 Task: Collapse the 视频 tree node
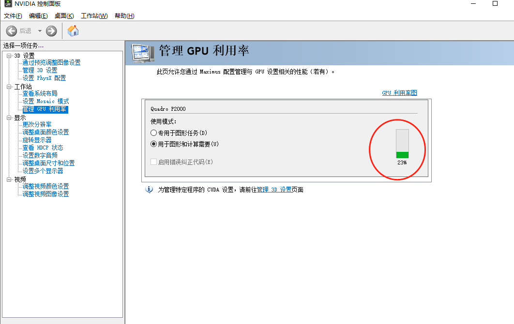point(9,179)
